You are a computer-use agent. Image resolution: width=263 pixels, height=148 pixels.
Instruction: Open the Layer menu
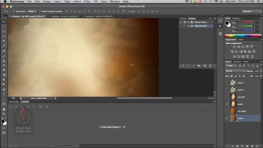coord(57,2)
